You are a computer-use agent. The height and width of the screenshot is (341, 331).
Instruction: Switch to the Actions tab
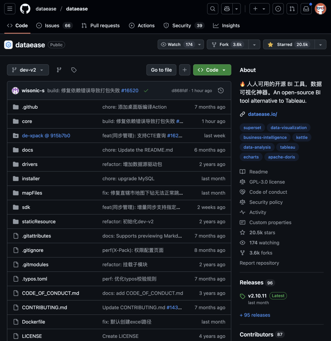pyautogui.click(x=142, y=25)
